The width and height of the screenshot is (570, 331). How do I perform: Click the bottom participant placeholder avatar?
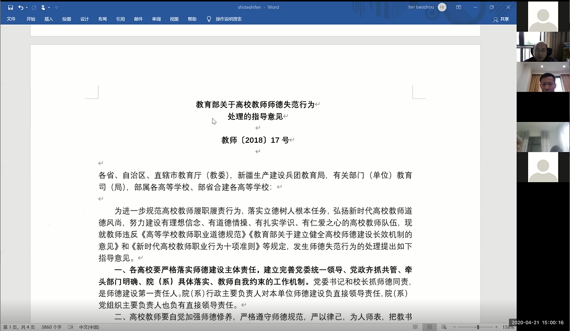click(x=543, y=167)
